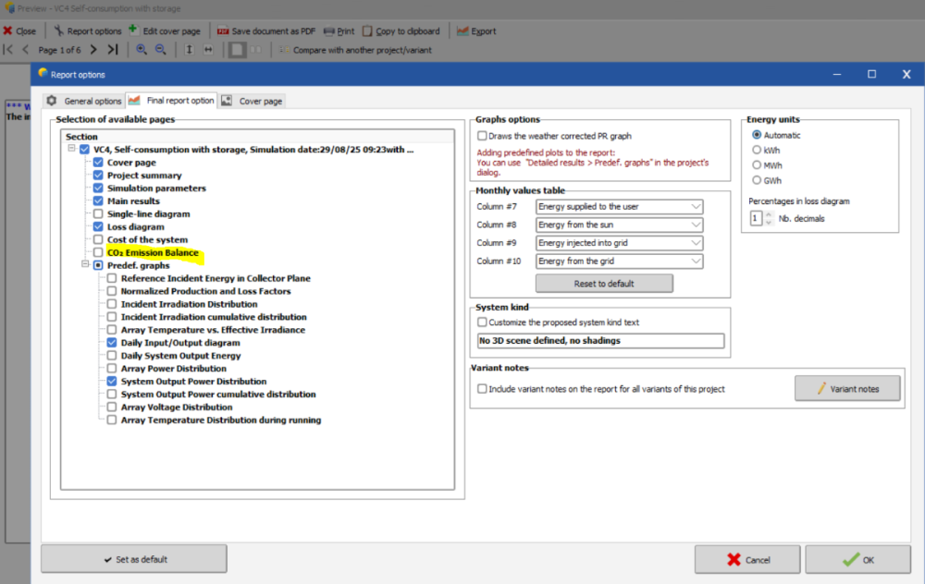
Task: Collapse the Predef. graphs tree node
Action: pyautogui.click(x=85, y=265)
